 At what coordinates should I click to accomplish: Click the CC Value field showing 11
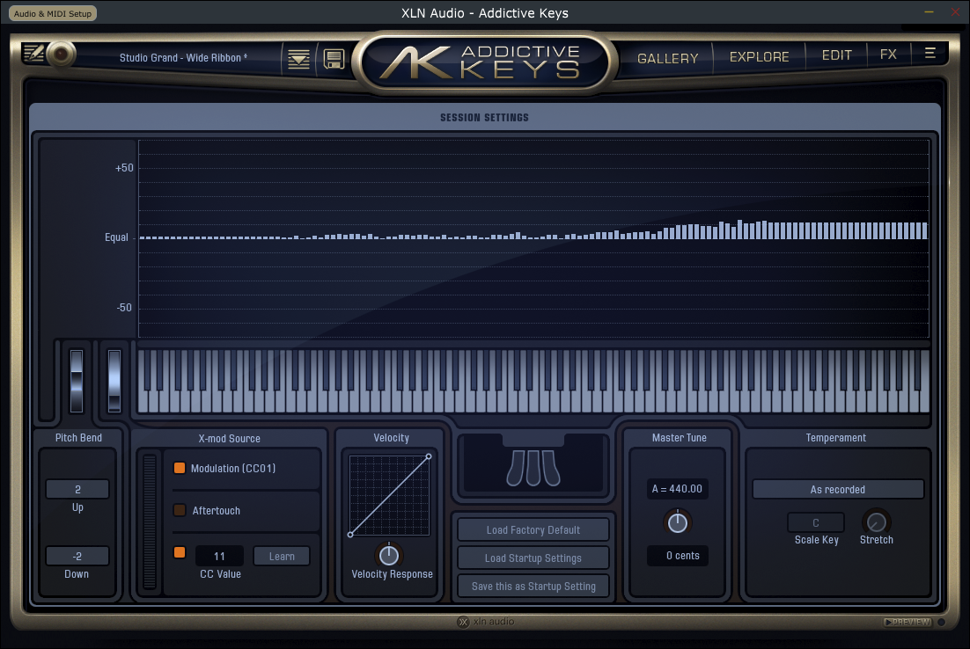(x=219, y=557)
